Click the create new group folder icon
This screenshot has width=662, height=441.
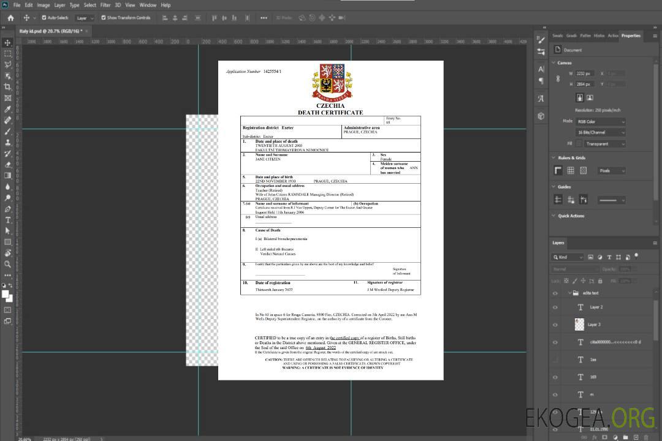coord(625,437)
